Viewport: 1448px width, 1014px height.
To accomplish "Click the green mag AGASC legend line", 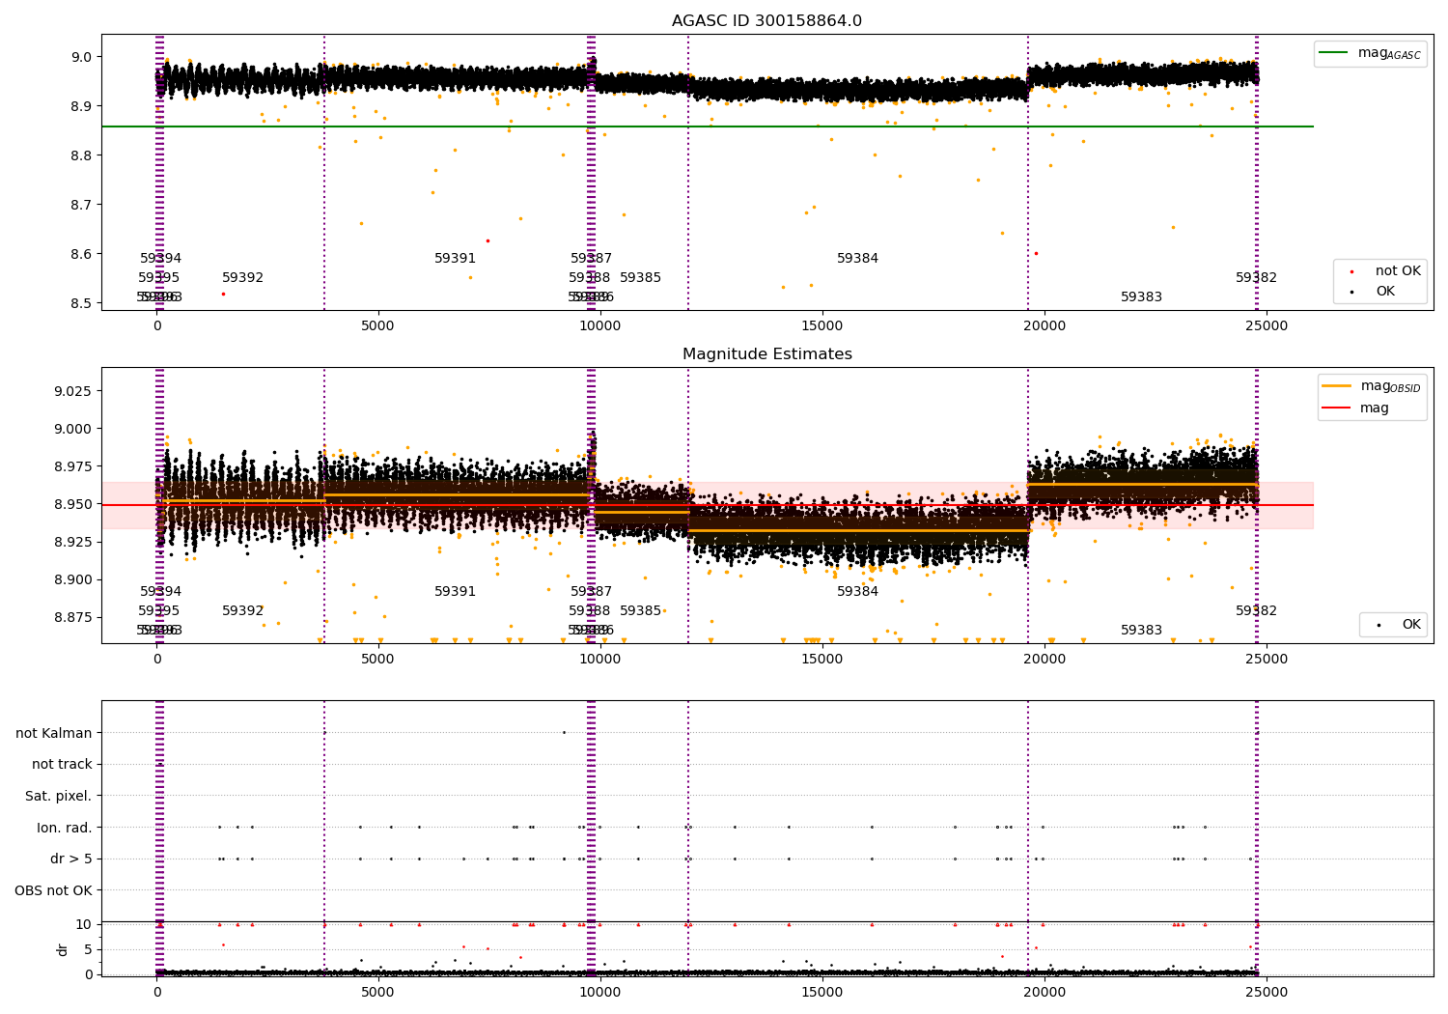I will pos(1335,53).
